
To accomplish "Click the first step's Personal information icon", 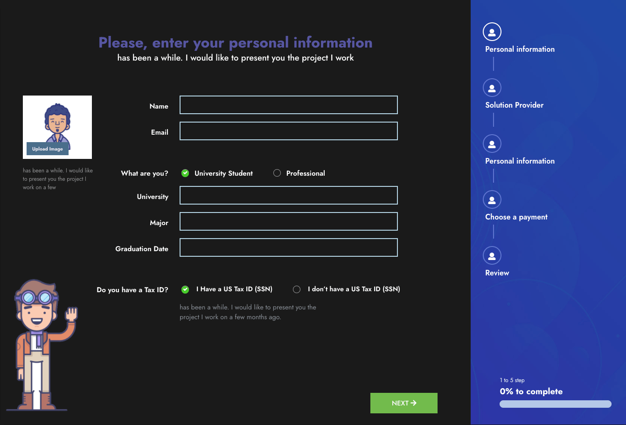I will click(492, 32).
